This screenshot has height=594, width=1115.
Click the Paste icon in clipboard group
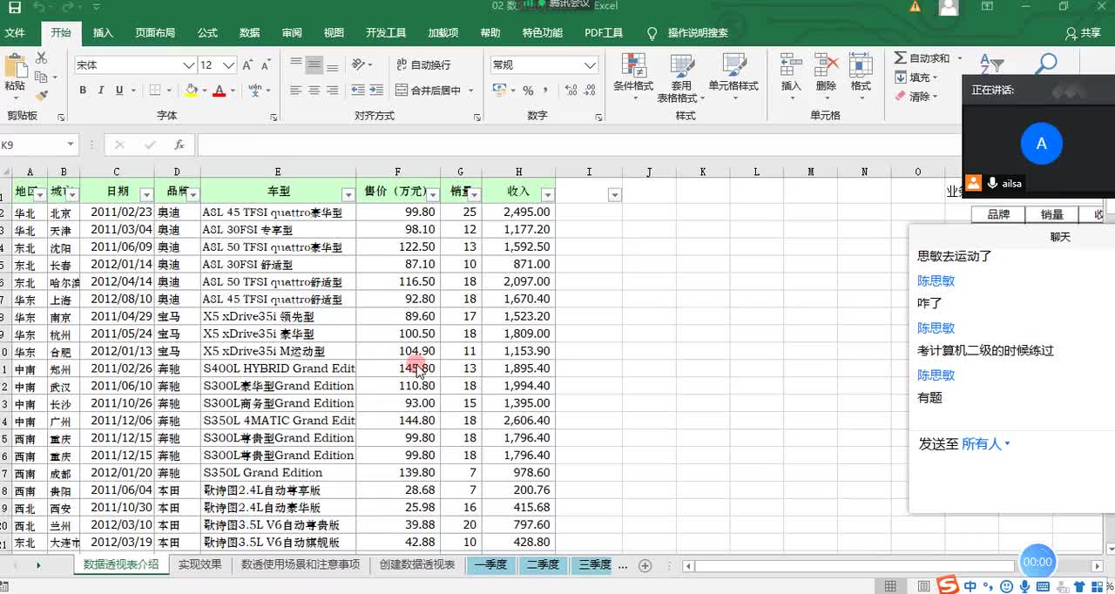pos(15,66)
